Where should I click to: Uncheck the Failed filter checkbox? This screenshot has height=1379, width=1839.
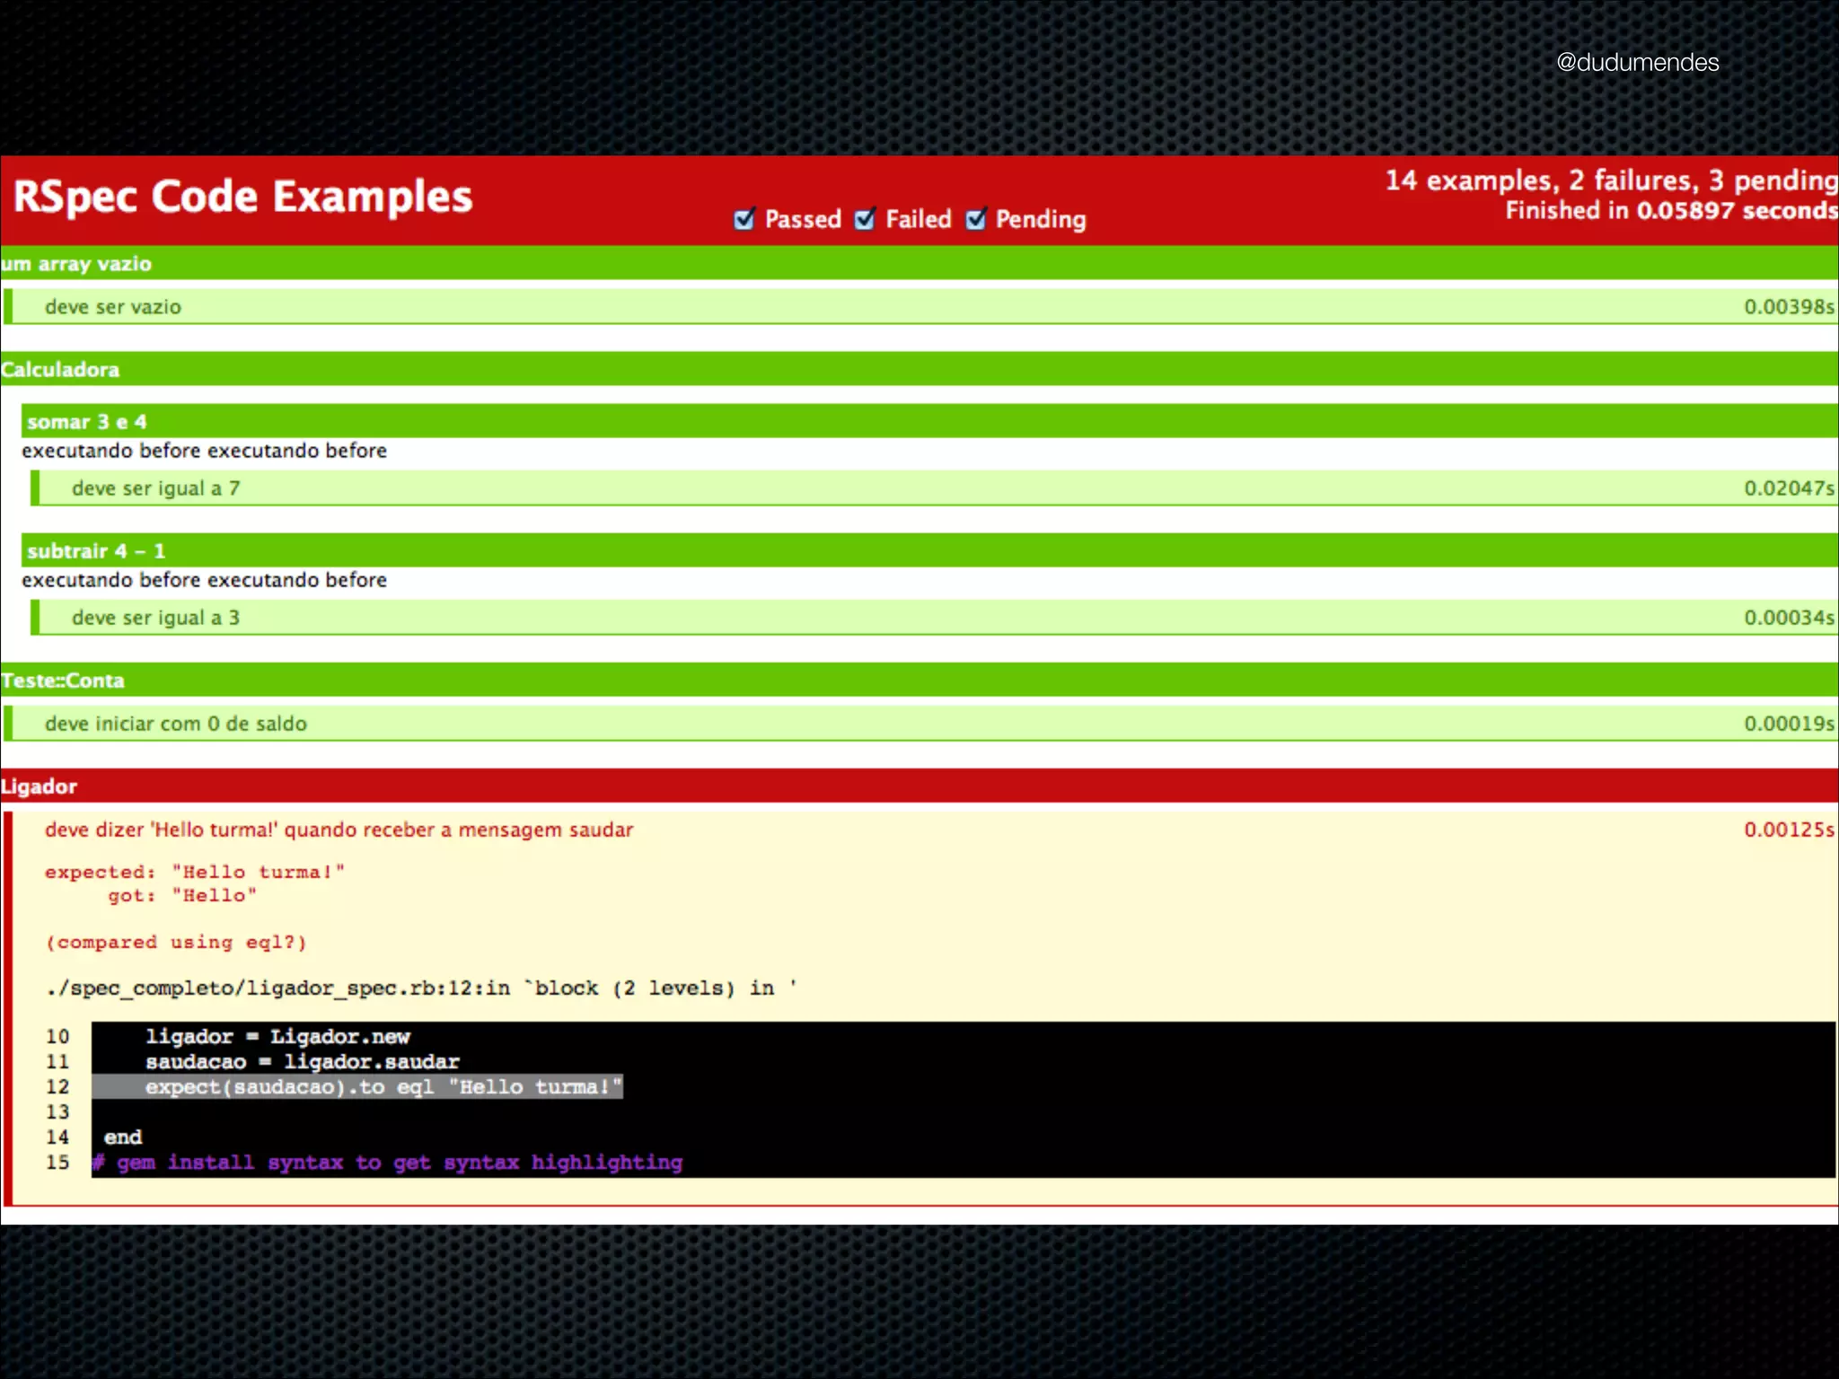click(x=865, y=220)
